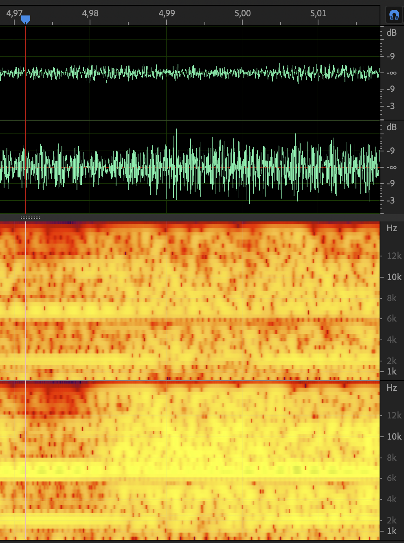404x543 pixels.
Task: Move playhead to 5,01 on the ruler
Action: point(318,13)
